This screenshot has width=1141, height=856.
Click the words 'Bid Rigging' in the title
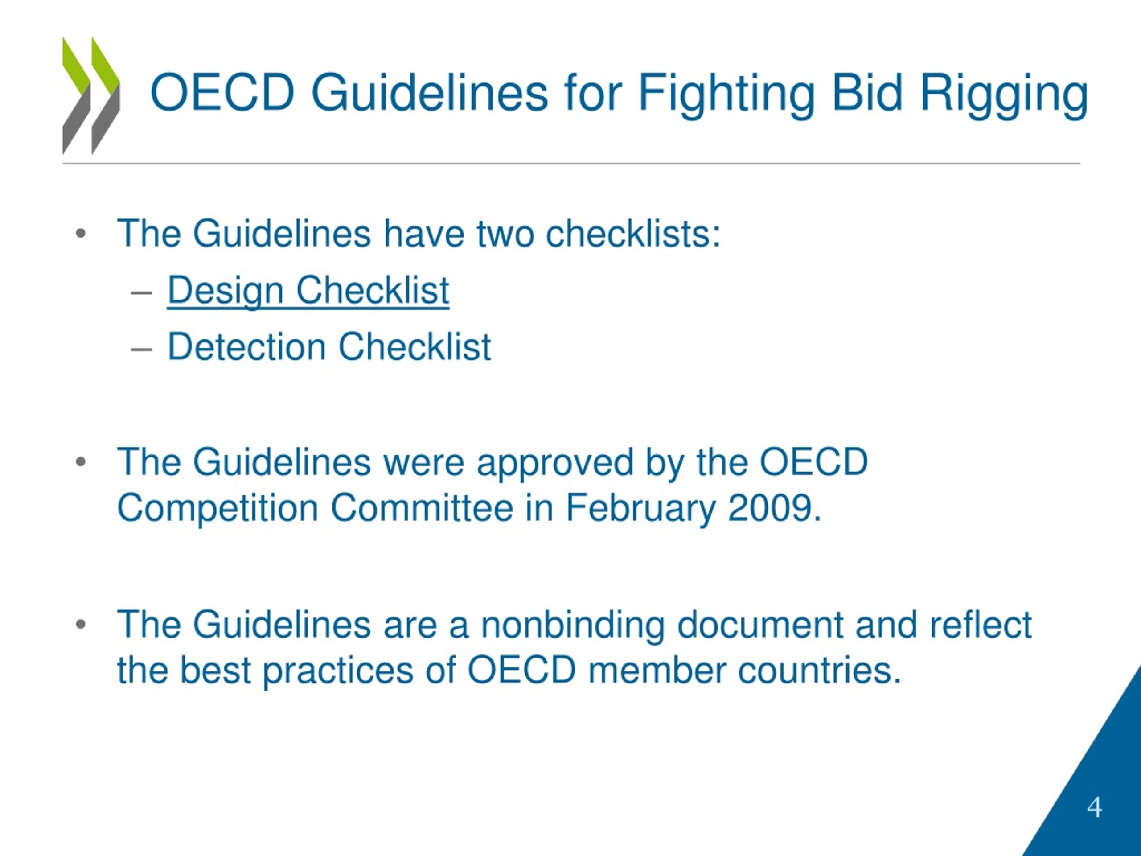(960, 94)
